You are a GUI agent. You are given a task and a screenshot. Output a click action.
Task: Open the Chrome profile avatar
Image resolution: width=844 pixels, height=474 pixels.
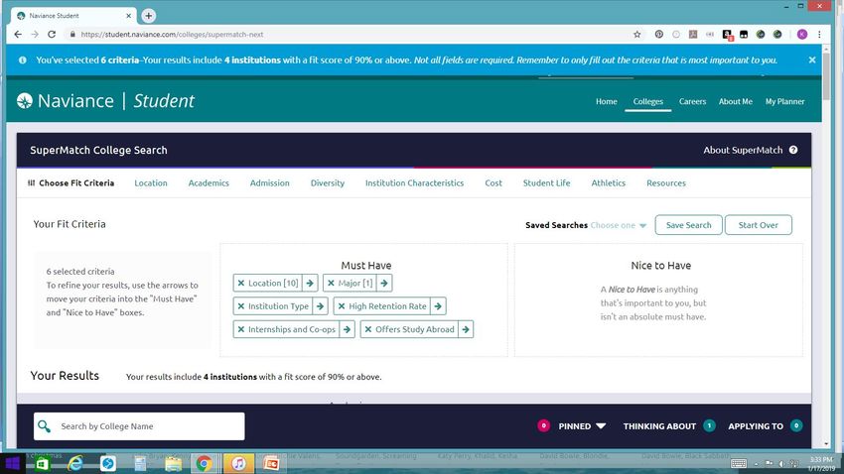[802, 34]
